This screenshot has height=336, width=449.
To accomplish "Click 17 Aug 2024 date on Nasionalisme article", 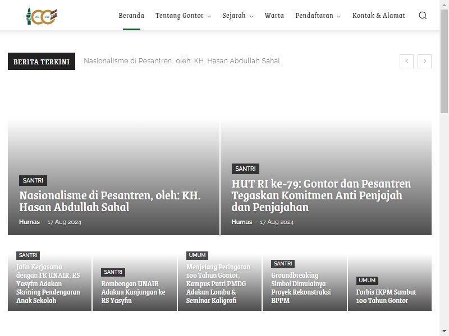I will point(65,222).
